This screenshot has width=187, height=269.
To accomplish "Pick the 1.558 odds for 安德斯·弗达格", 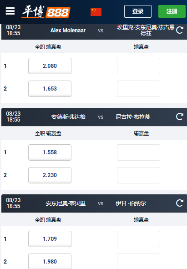I will (50, 152).
